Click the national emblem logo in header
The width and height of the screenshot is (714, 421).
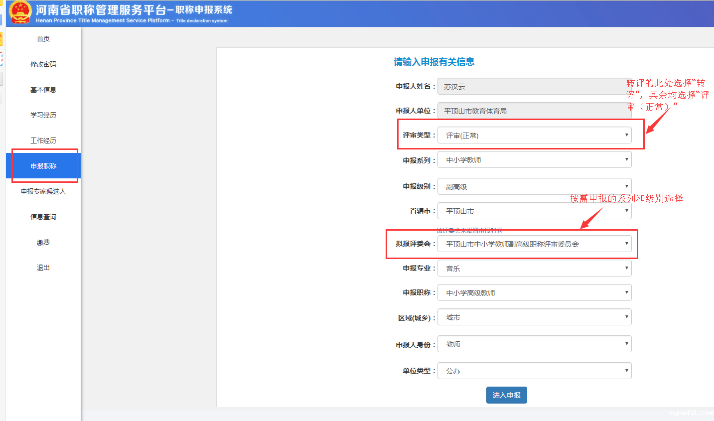coord(20,13)
